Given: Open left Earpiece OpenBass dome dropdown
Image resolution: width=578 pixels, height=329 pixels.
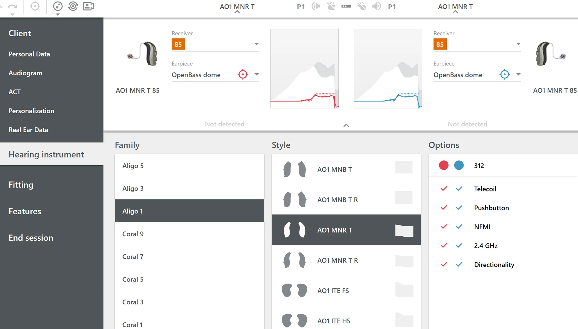Looking at the screenshot, I should coord(256,75).
